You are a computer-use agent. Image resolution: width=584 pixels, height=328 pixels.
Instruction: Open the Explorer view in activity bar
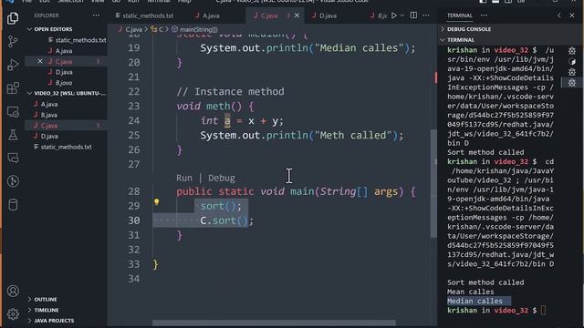tap(13, 18)
